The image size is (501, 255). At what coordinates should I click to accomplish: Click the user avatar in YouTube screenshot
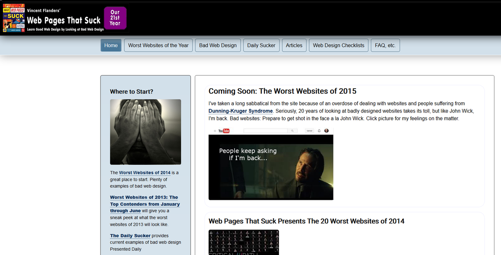(326, 131)
